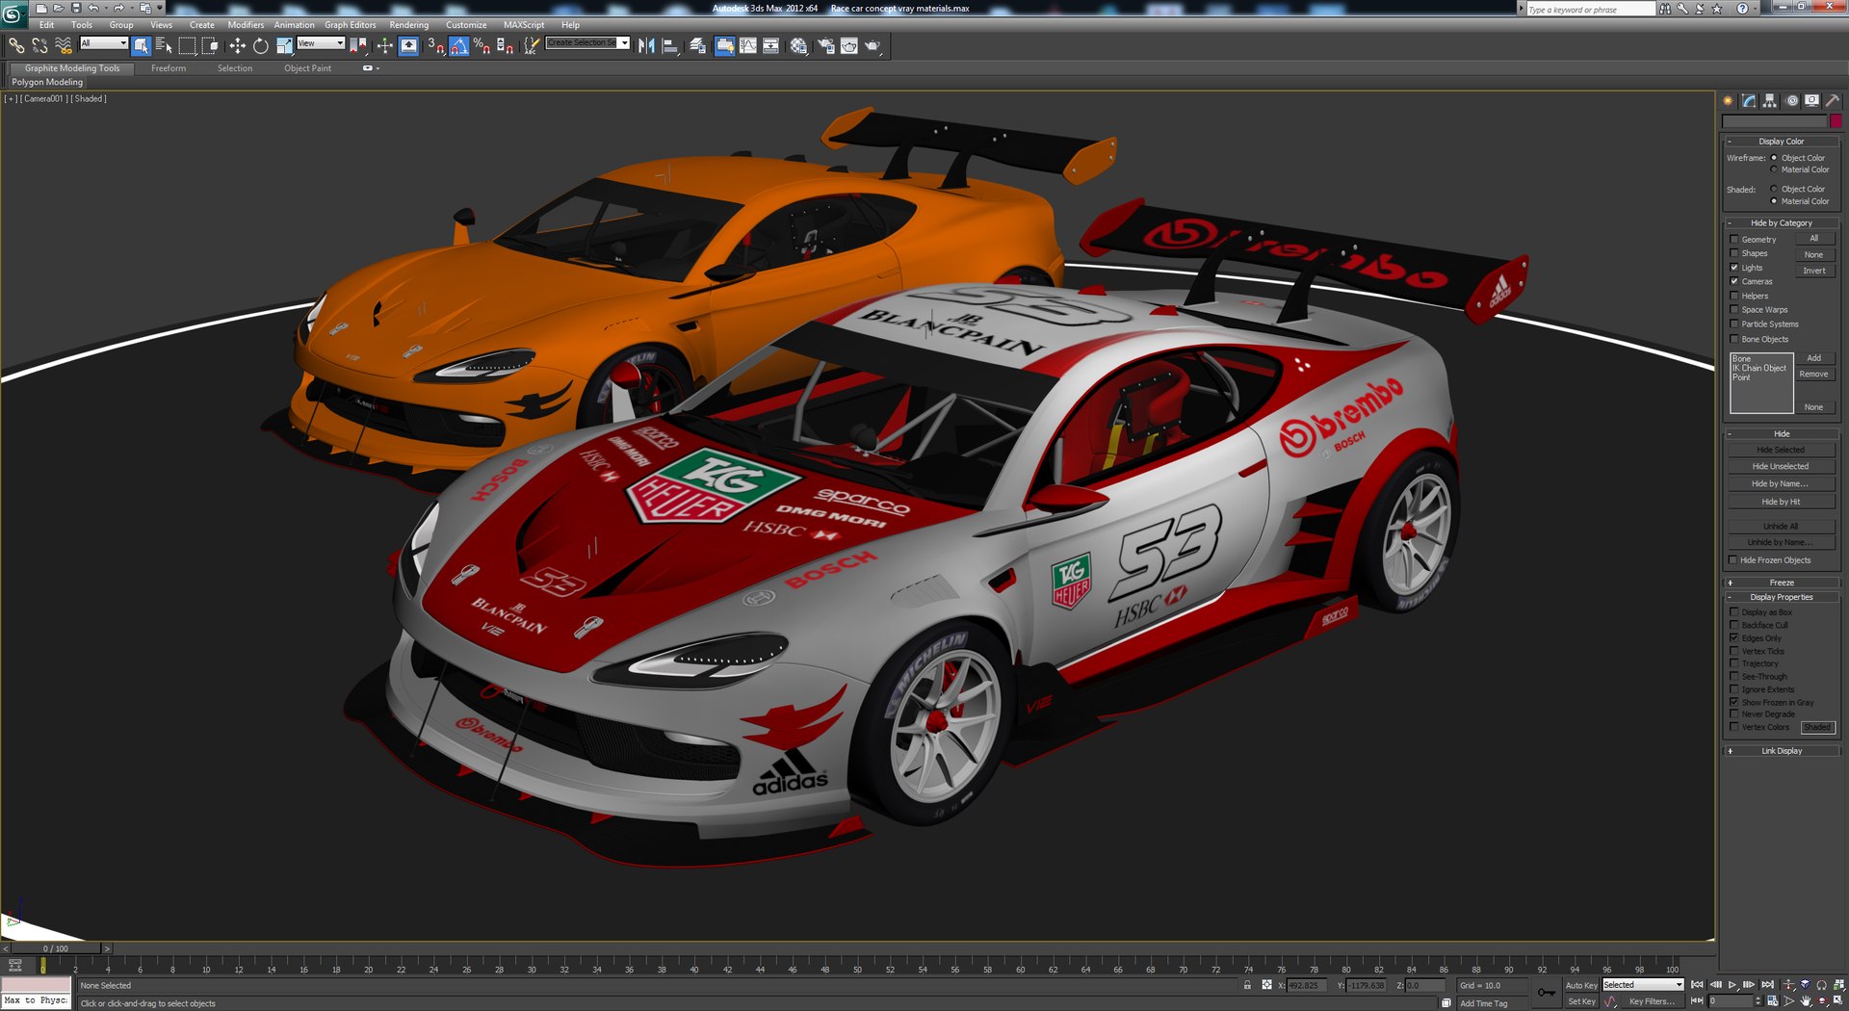Image resolution: width=1849 pixels, height=1011 pixels.
Task: Toggle Set Key mode key icon
Action: pyautogui.click(x=1547, y=993)
